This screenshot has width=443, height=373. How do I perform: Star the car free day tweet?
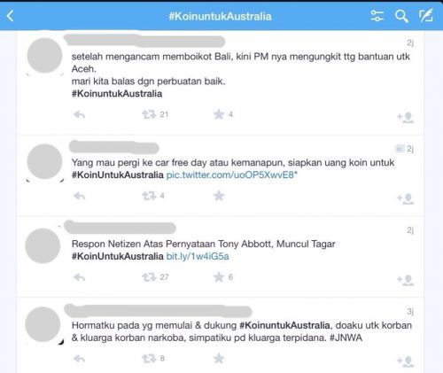click(x=219, y=196)
